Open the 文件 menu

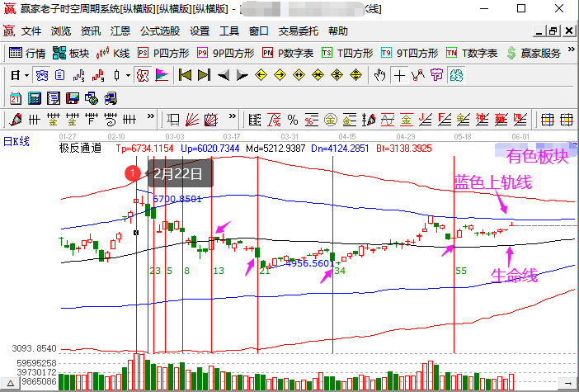point(31,31)
